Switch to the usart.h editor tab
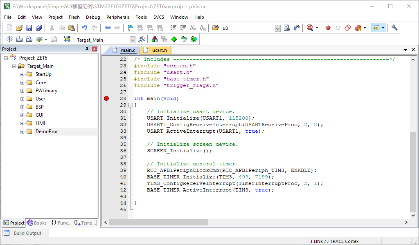419x245 pixels. 156,50
